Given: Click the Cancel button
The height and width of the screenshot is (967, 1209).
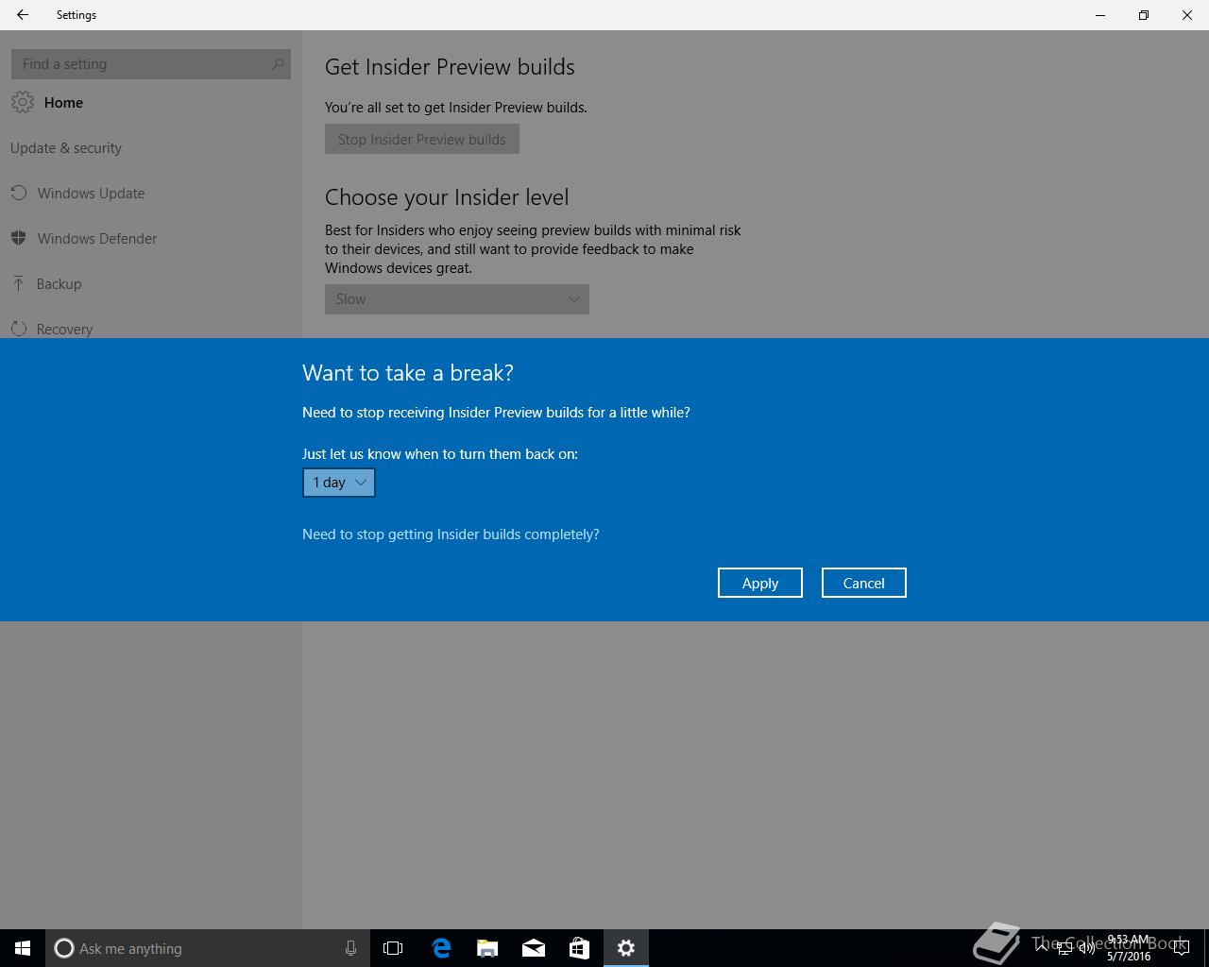Looking at the screenshot, I should coord(864,583).
